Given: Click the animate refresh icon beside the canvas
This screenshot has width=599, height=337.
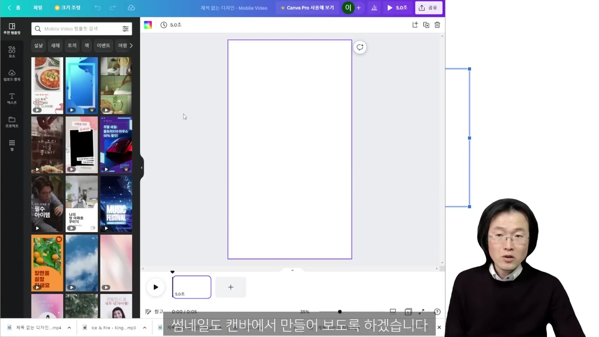Looking at the screenshot, I should 360,47.
